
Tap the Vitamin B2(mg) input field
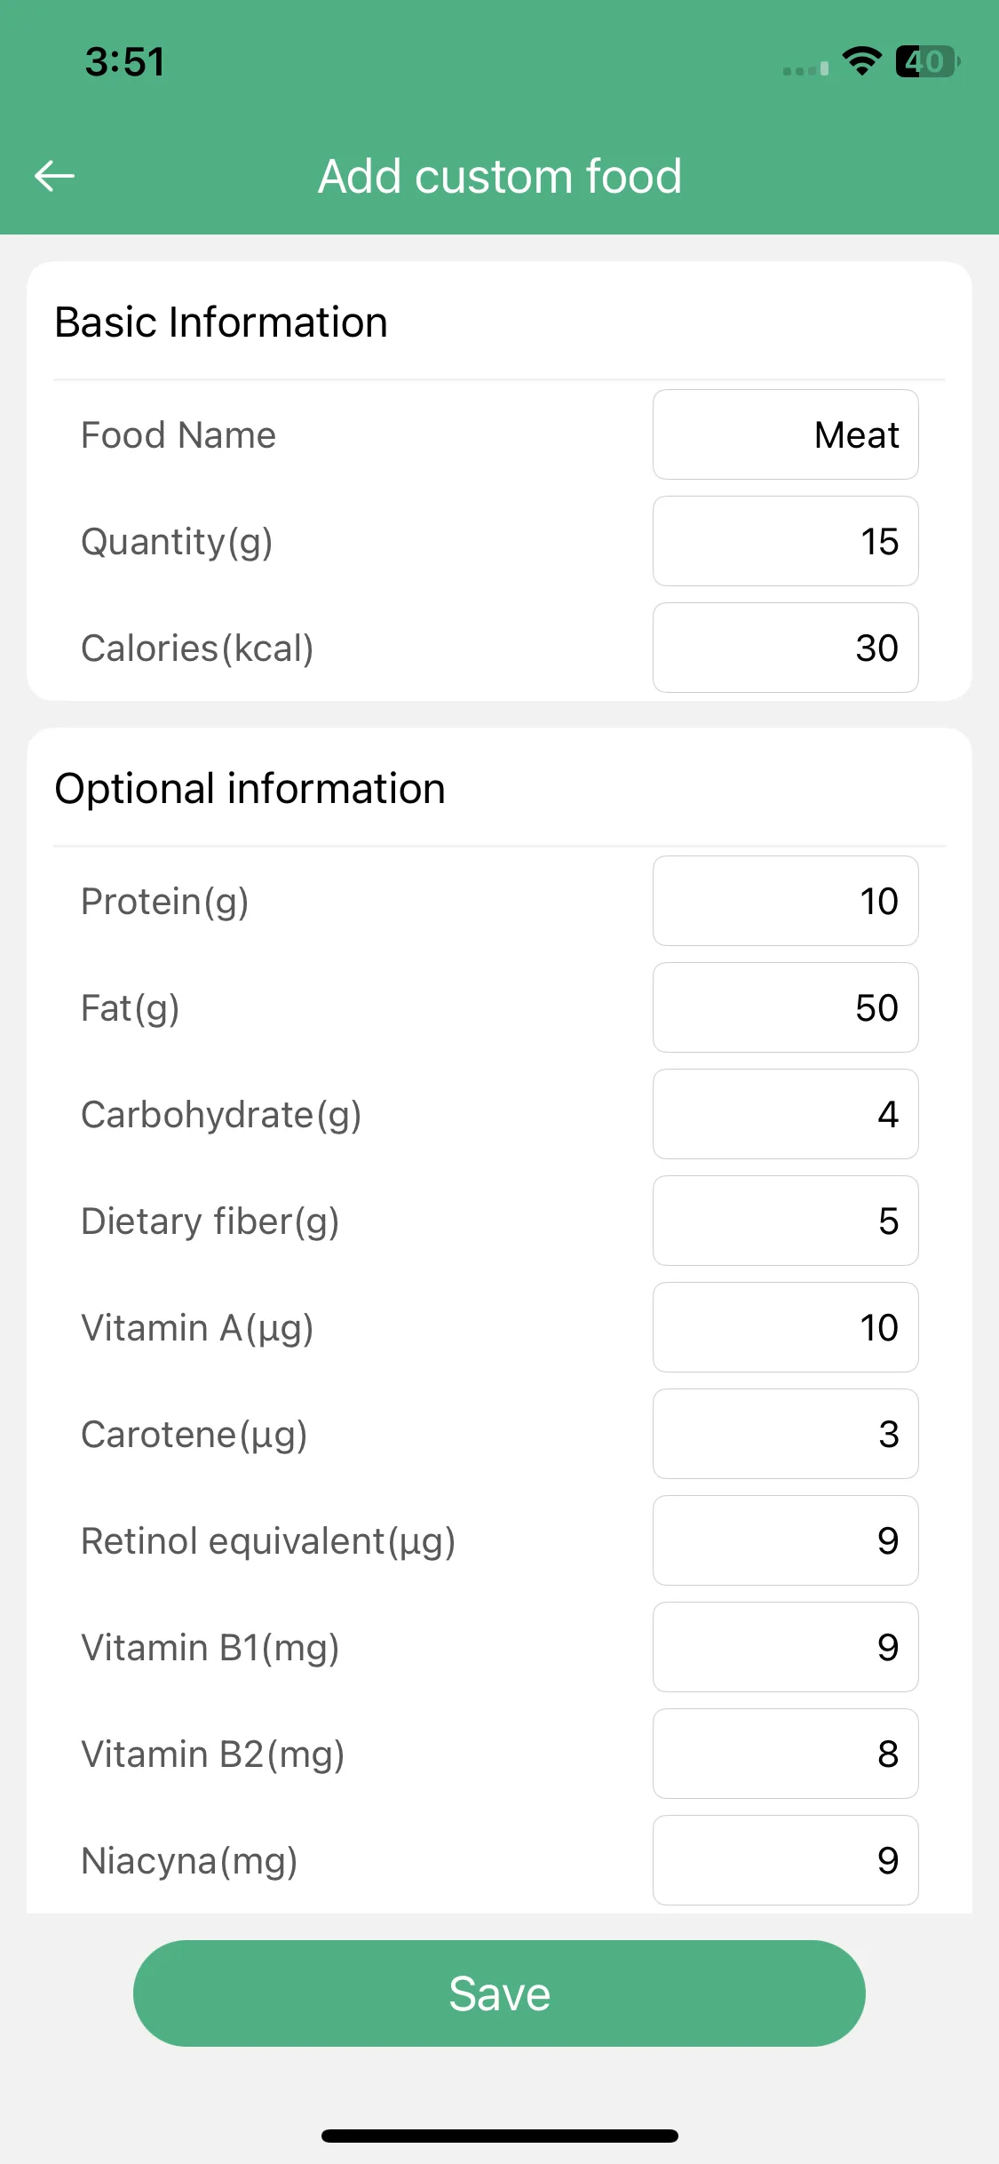786,1754
